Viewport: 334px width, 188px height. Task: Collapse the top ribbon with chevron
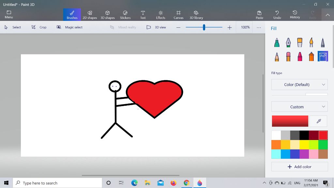[327, 15]
